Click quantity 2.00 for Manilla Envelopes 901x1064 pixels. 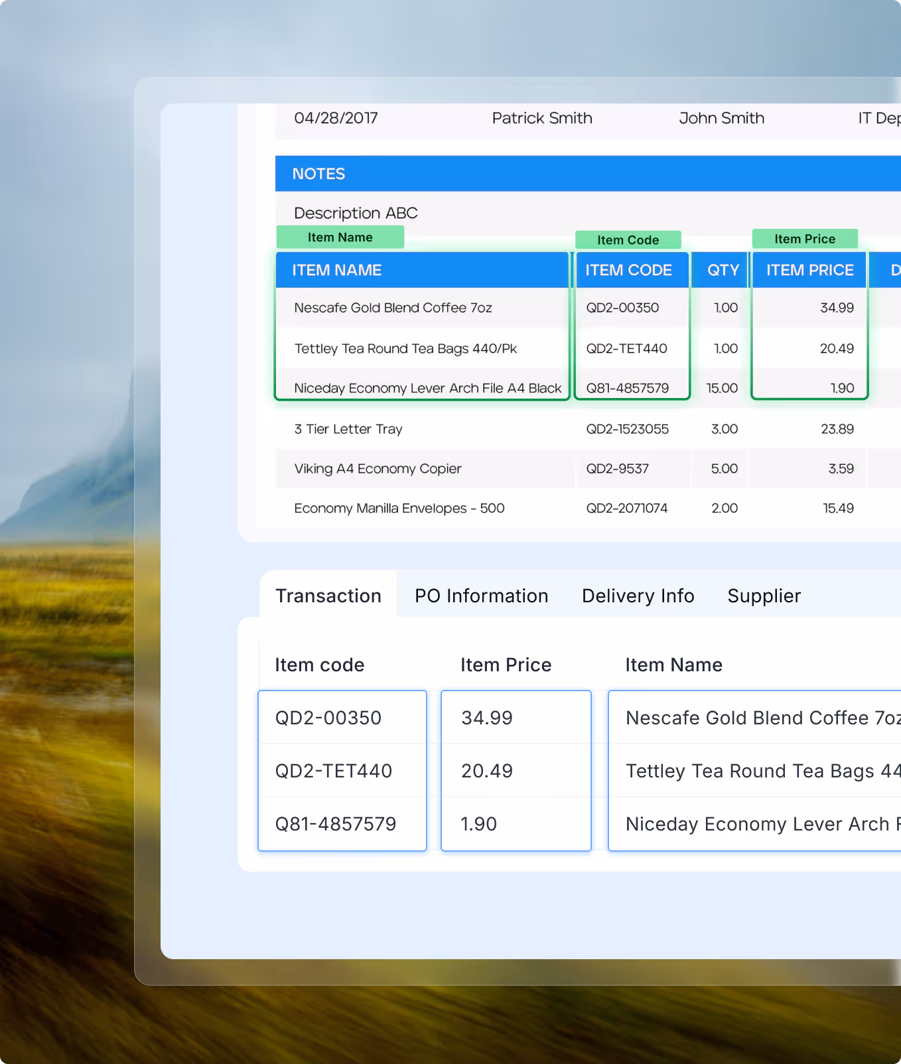(x=725, y=508)
